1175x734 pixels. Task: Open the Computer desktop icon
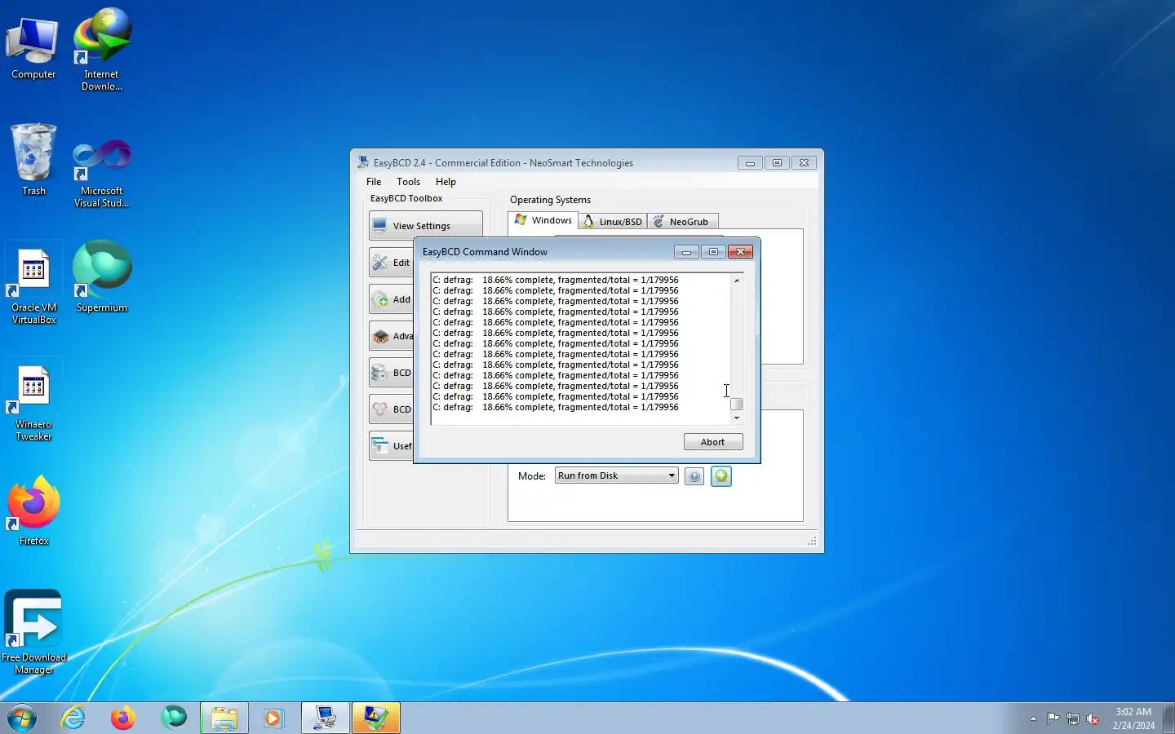[x=33, y=49]
